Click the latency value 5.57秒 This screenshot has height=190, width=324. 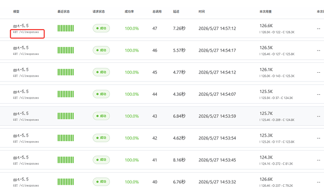[x=179, y=50]
